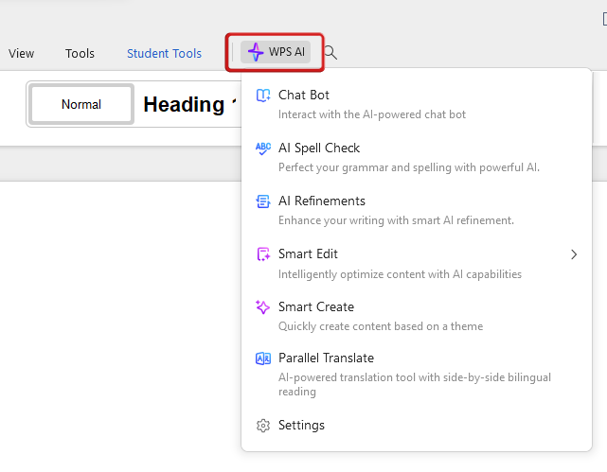Switch to the Student Tools tab

pyautogui.click(x=164, y=53)
